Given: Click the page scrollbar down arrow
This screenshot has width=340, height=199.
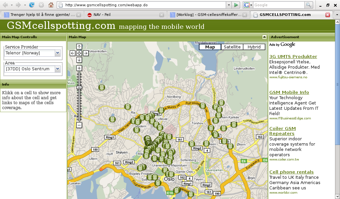Looking at the screenshot, I should coord(337,197).
